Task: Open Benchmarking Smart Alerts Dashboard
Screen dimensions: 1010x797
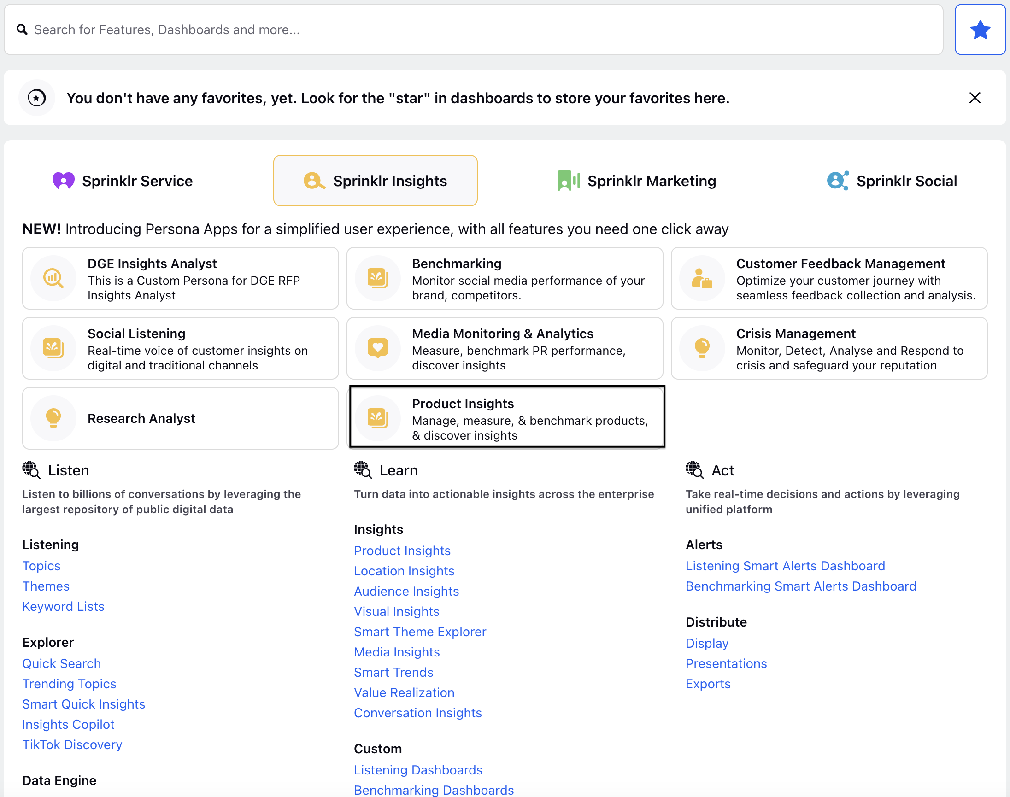Action: (x=801, y=586)
